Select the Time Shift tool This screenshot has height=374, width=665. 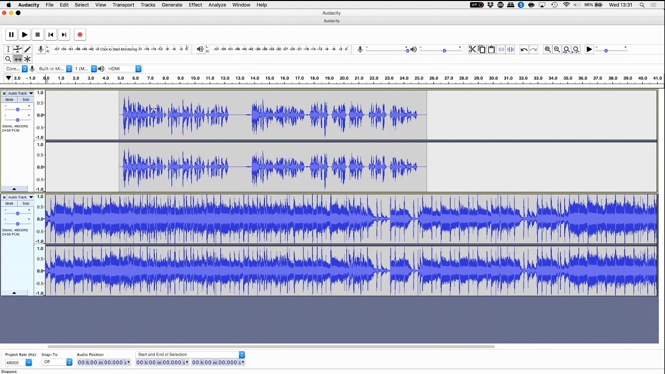[18, 59]
